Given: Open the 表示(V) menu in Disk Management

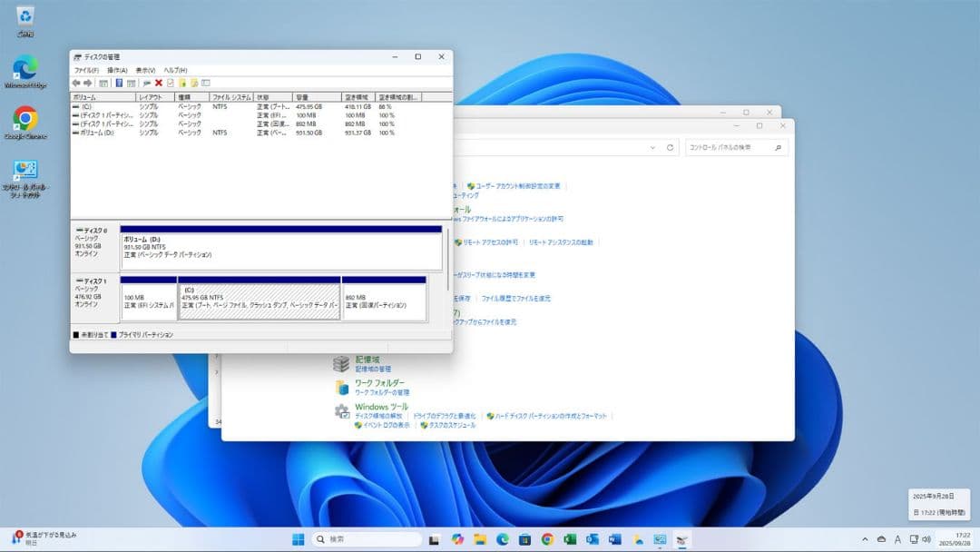Looking at the screenshot, I should click(x=144, y=70).
